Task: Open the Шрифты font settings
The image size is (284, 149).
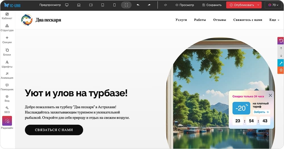Action: coord(7,64)
